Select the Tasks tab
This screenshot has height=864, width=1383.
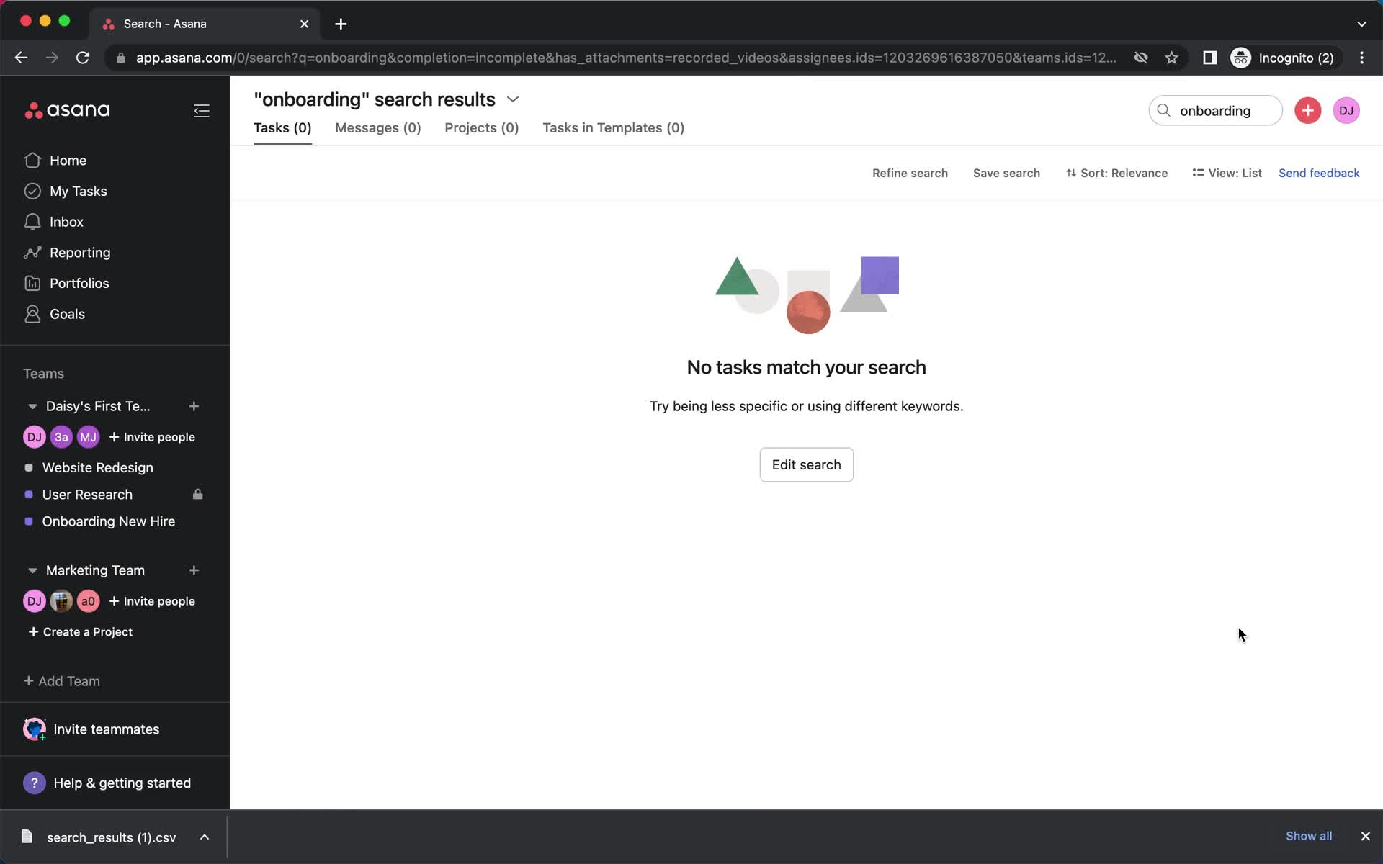(283, 127)
